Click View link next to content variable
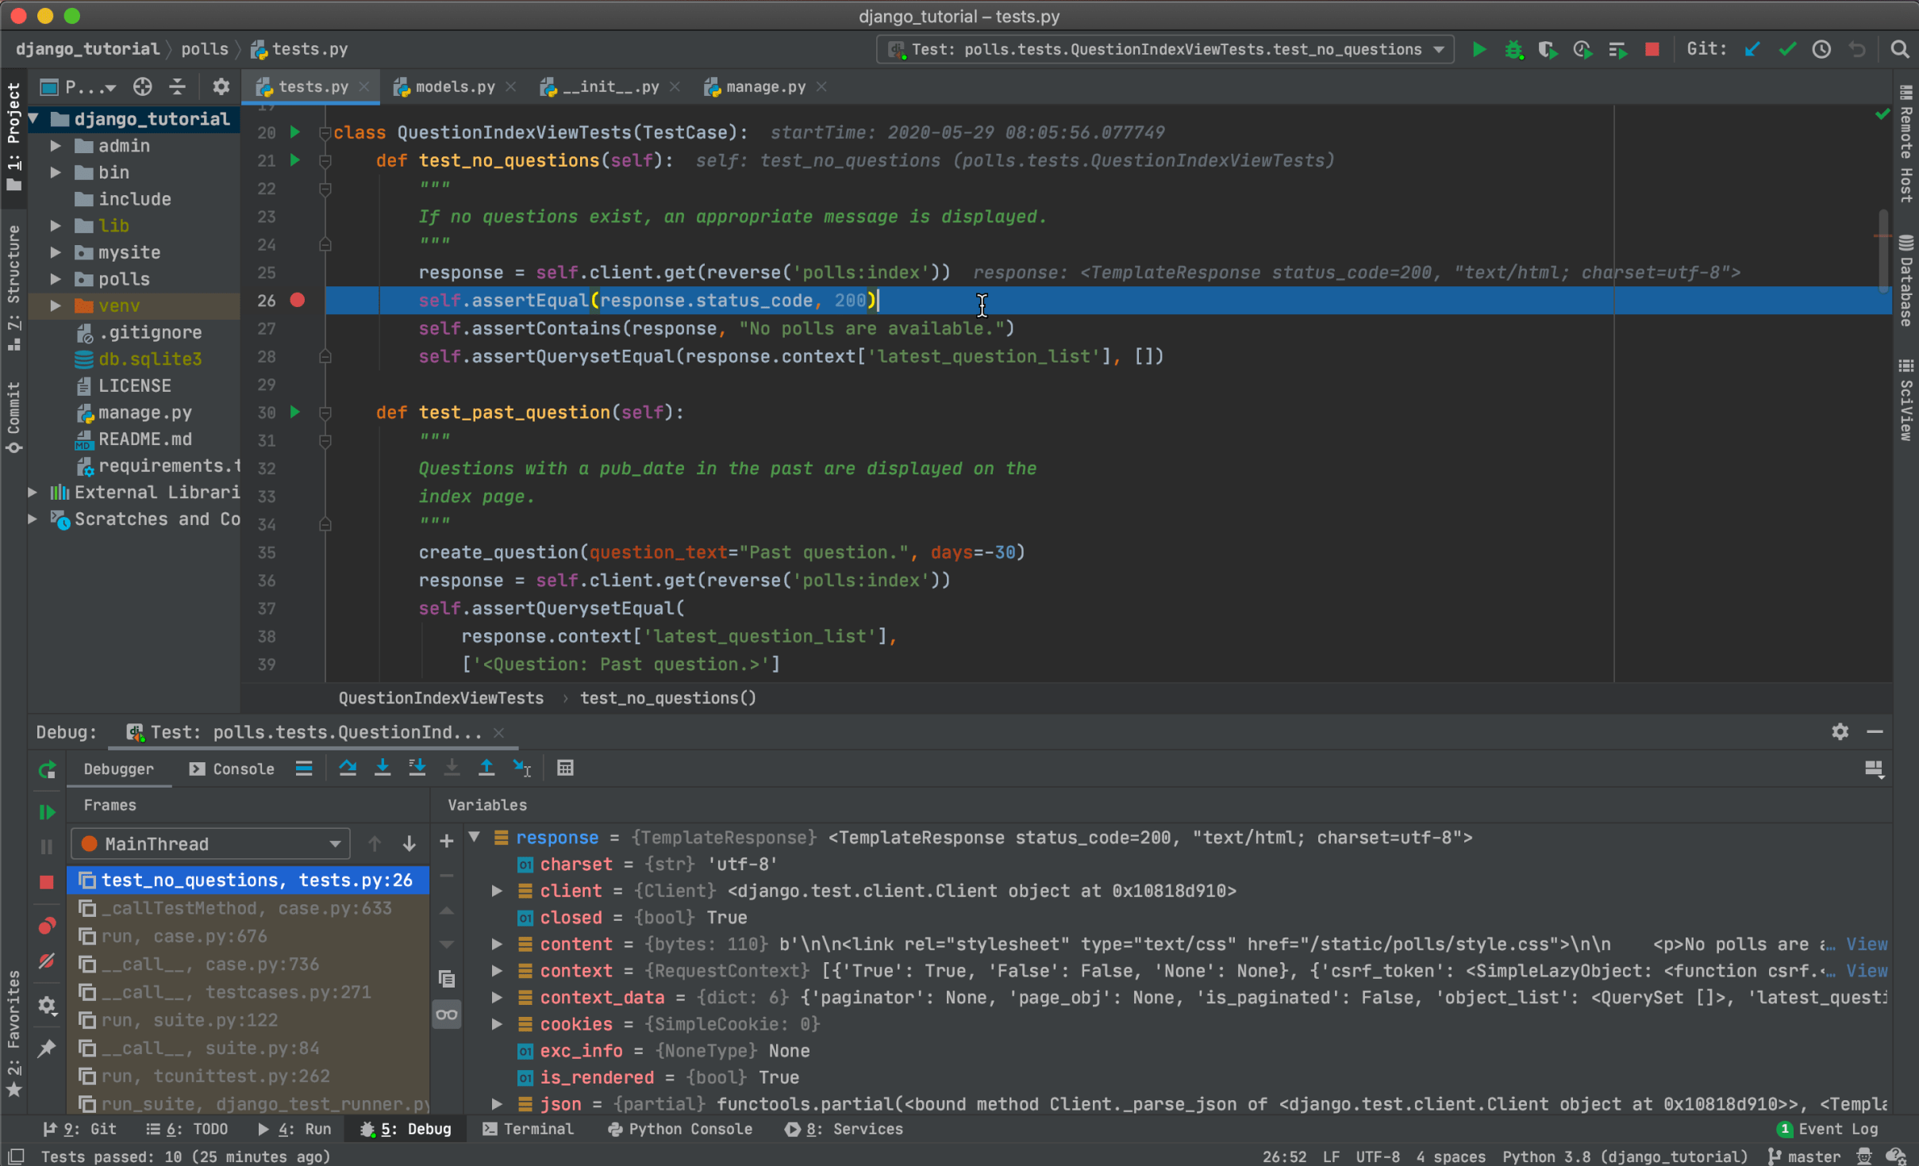 click(1867, 942)
